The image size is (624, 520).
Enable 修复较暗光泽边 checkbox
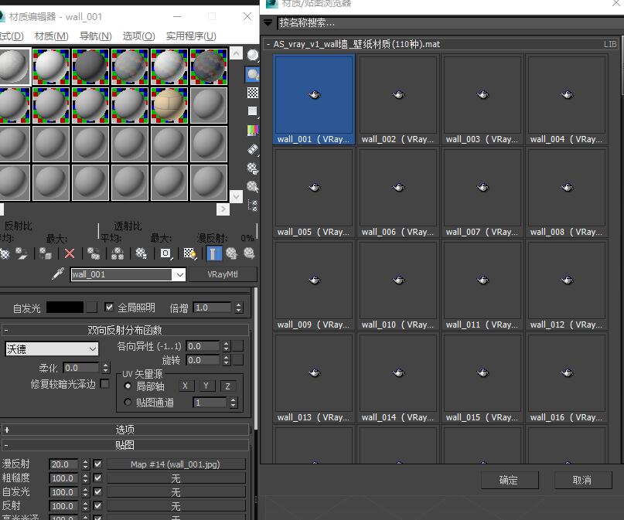[104, 384]
